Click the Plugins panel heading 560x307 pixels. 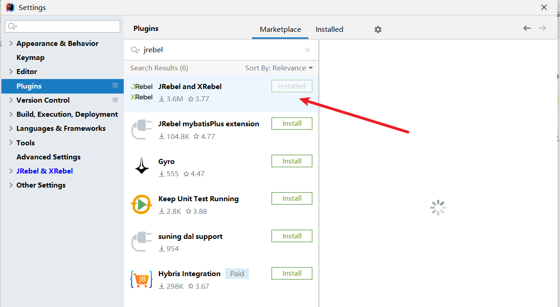(146, 29)
